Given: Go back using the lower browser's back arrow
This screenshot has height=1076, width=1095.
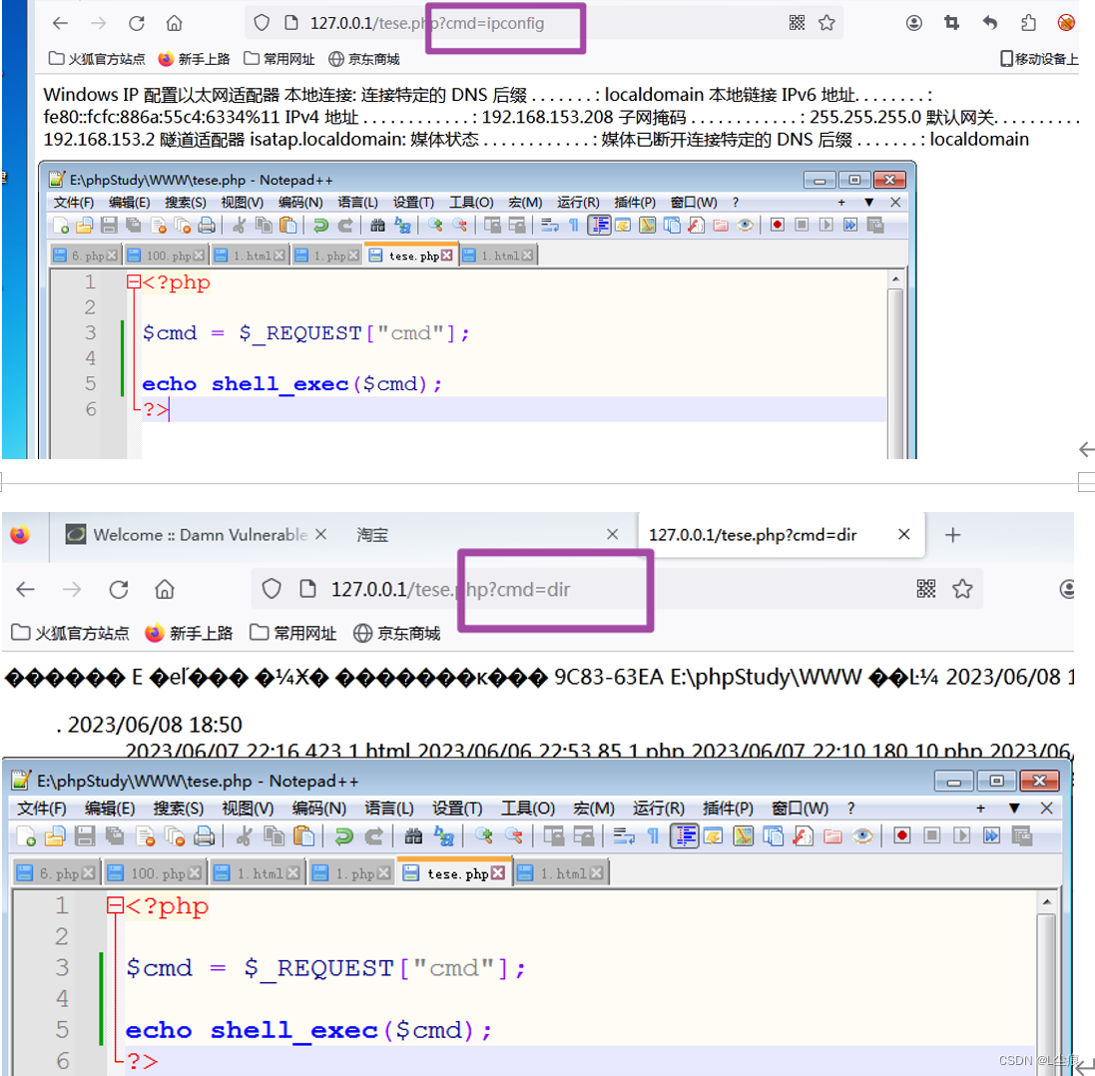Looking at the screenshot, I should [x=26, y=589].
